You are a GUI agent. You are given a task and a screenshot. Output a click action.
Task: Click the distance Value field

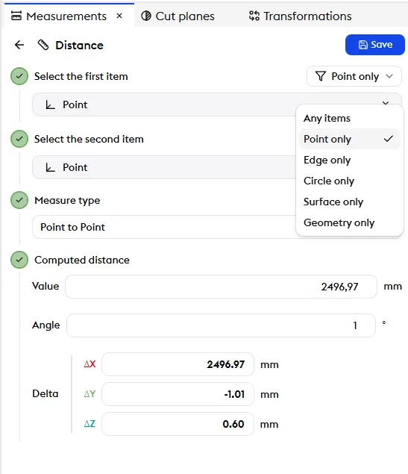point(221,287)
